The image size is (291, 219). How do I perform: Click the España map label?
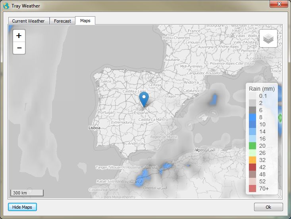141,113
